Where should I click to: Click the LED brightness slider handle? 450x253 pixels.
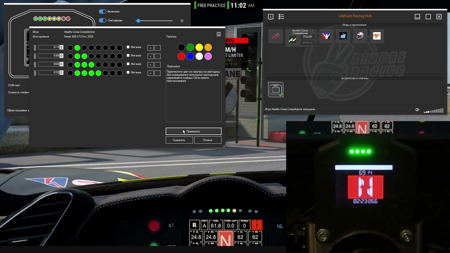pos(138,21)
